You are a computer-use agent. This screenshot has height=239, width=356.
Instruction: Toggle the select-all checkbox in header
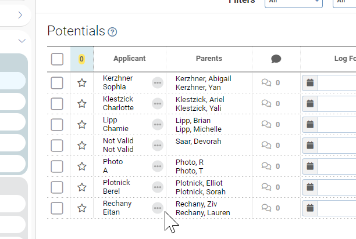coord(57,59)
